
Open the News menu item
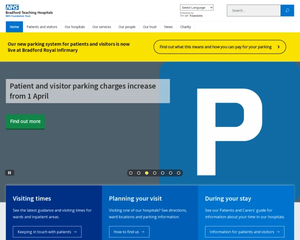point(168,27)
